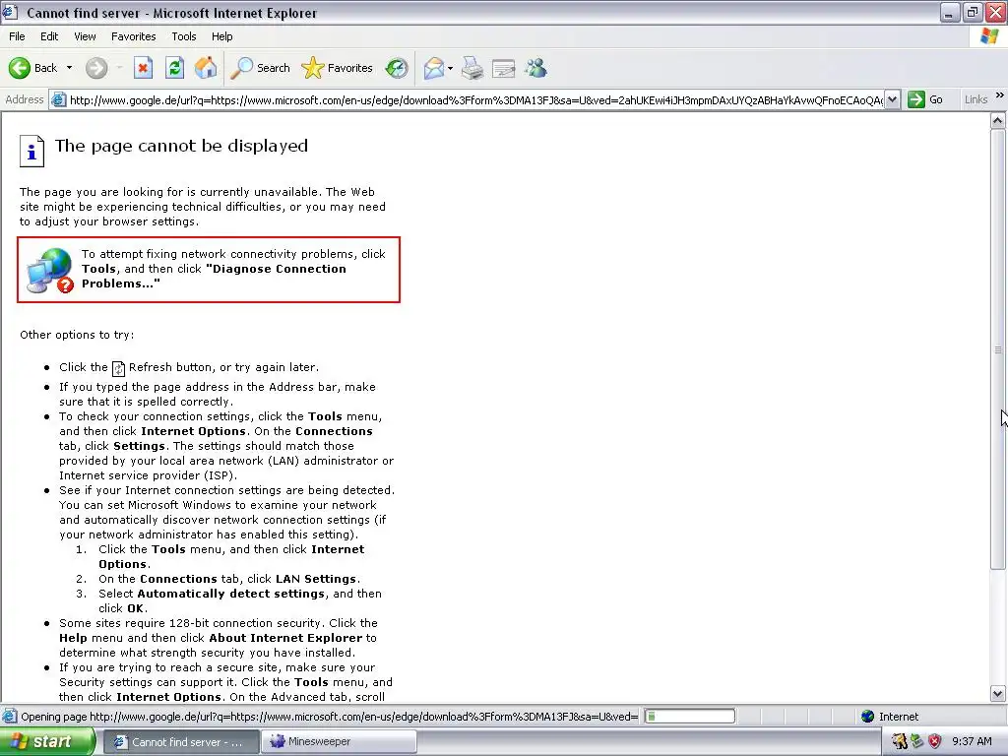Click "The page cannot be displayed" heading
The image size is (1008, 756).
pos(181,146)
